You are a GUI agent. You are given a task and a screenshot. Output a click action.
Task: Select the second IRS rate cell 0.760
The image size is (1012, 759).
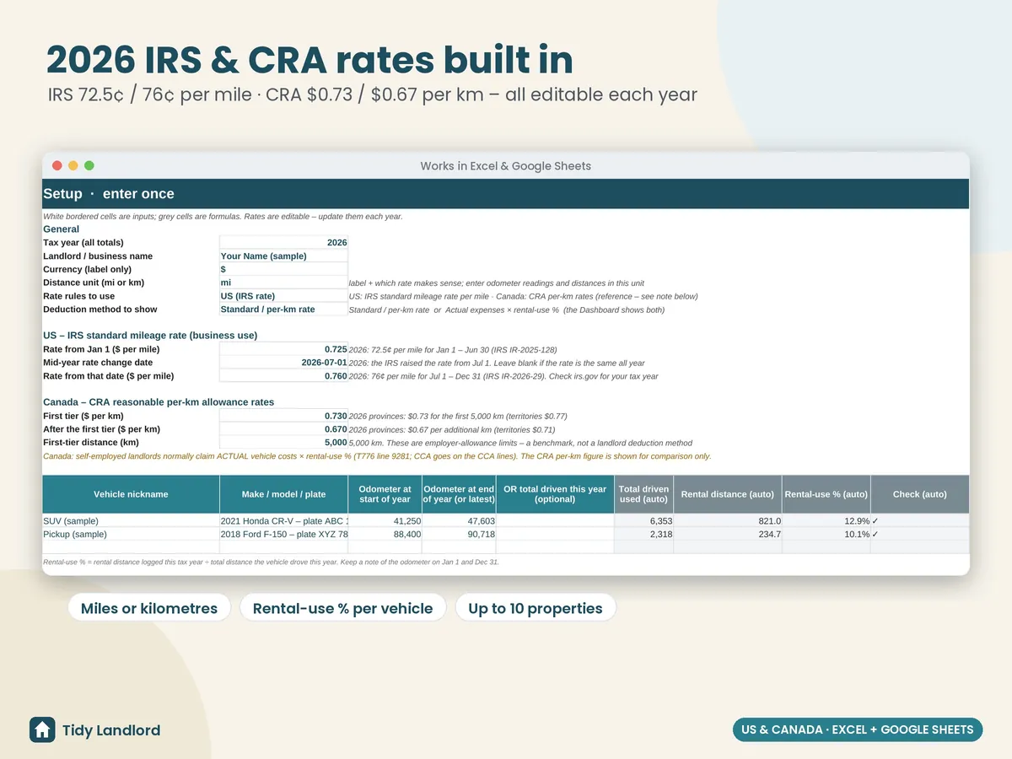point(283,376)
